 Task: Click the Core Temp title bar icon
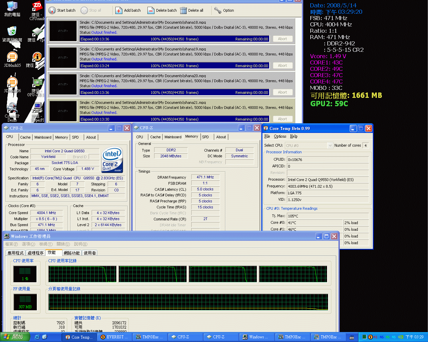click(266, 128)
